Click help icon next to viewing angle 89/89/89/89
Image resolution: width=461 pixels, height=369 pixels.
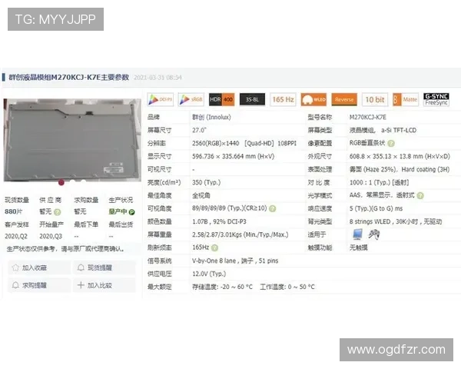[273, 208]
